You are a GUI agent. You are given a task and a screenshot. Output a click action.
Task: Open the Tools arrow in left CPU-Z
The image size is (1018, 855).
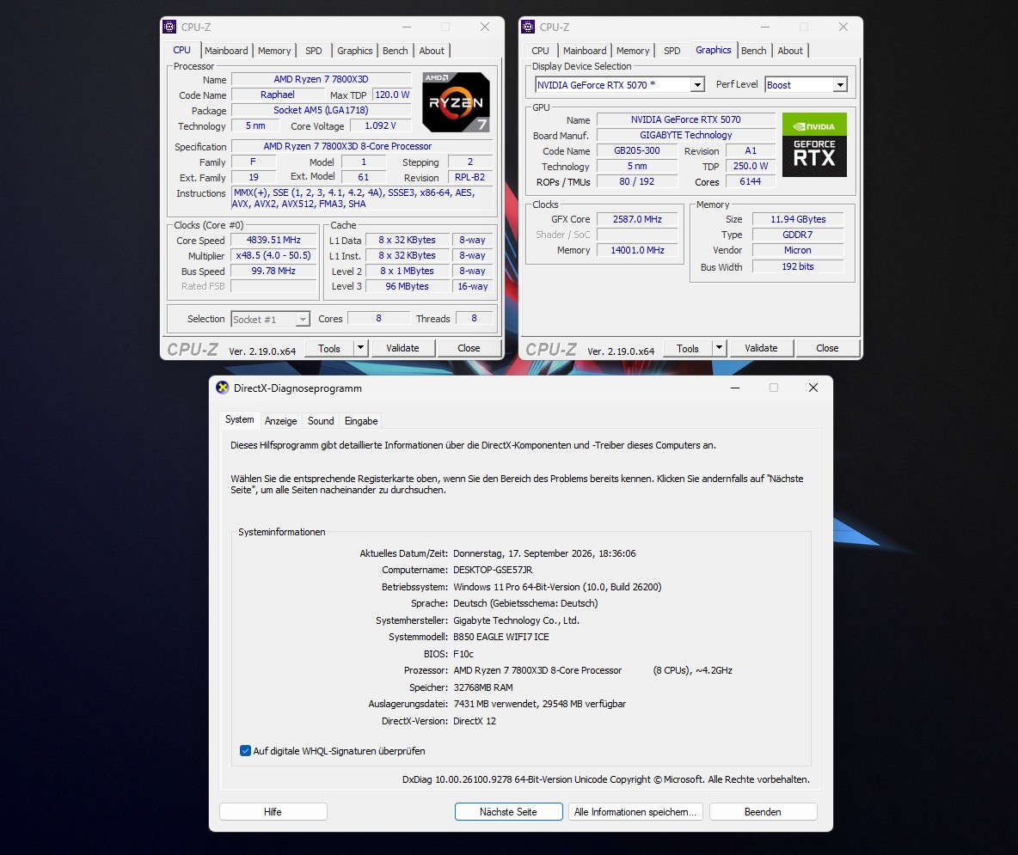pyautogui.click(x=361, y=348)
